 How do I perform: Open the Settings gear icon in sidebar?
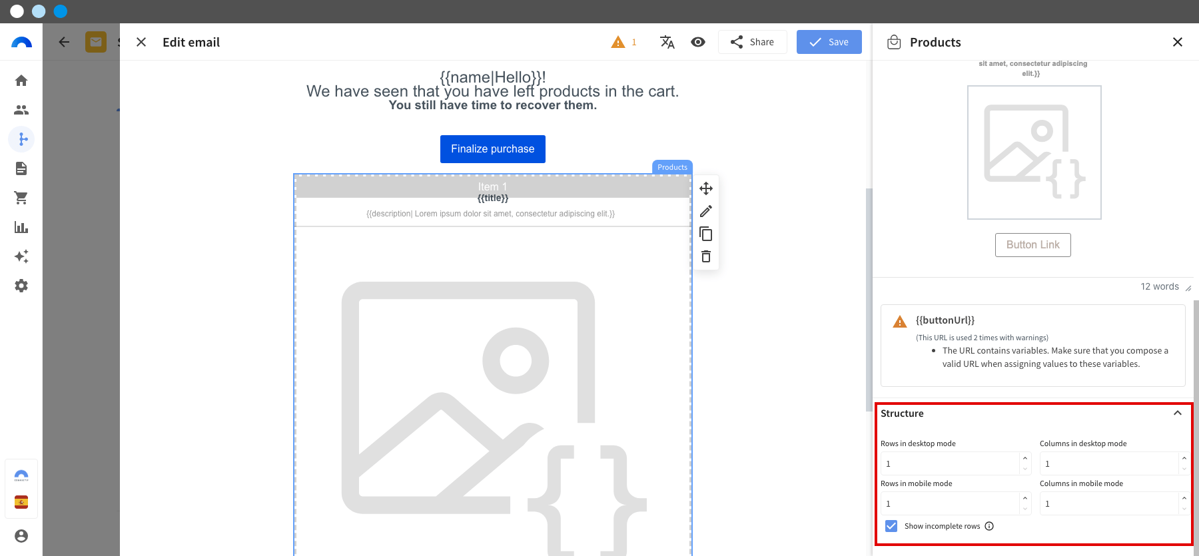21,286
